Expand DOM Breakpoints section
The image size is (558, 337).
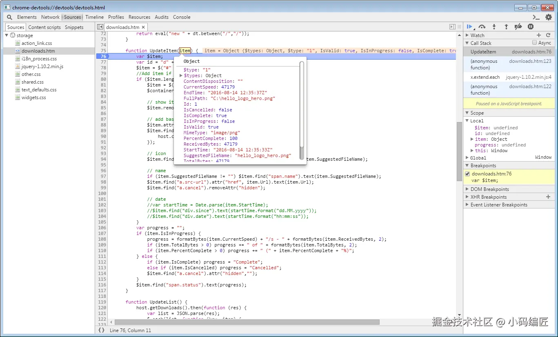pyautogui.click(x=467, y=189)
